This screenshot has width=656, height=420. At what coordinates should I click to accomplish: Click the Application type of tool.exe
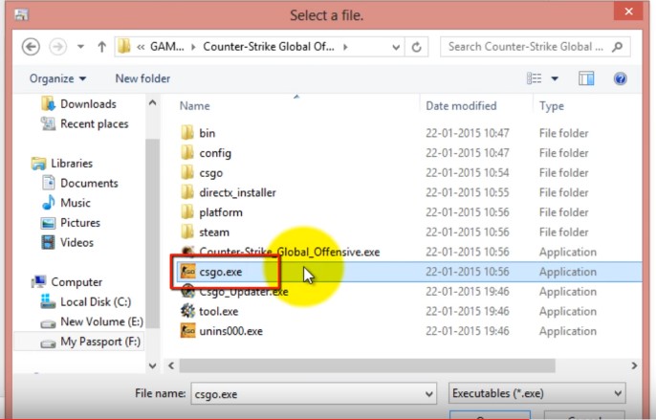568,311
